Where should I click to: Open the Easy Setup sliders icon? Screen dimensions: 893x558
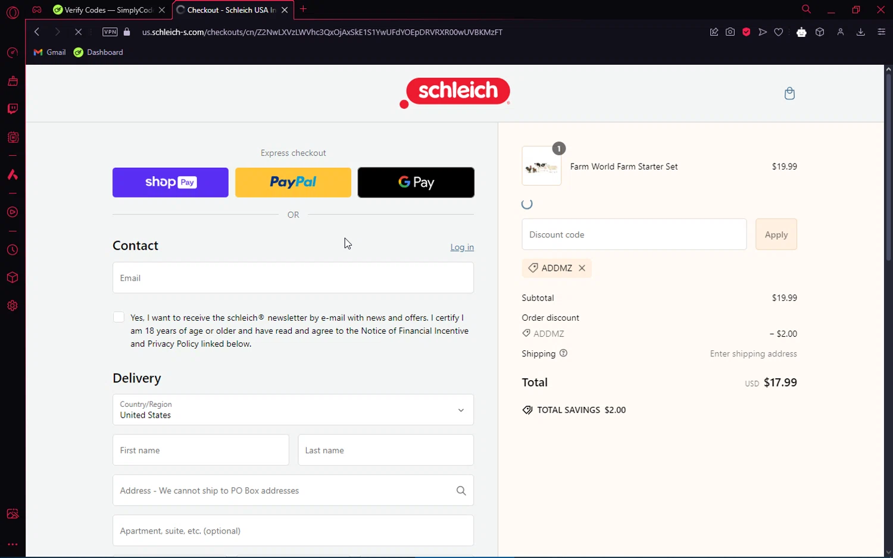pyautogui.click(x=881, y=32)
